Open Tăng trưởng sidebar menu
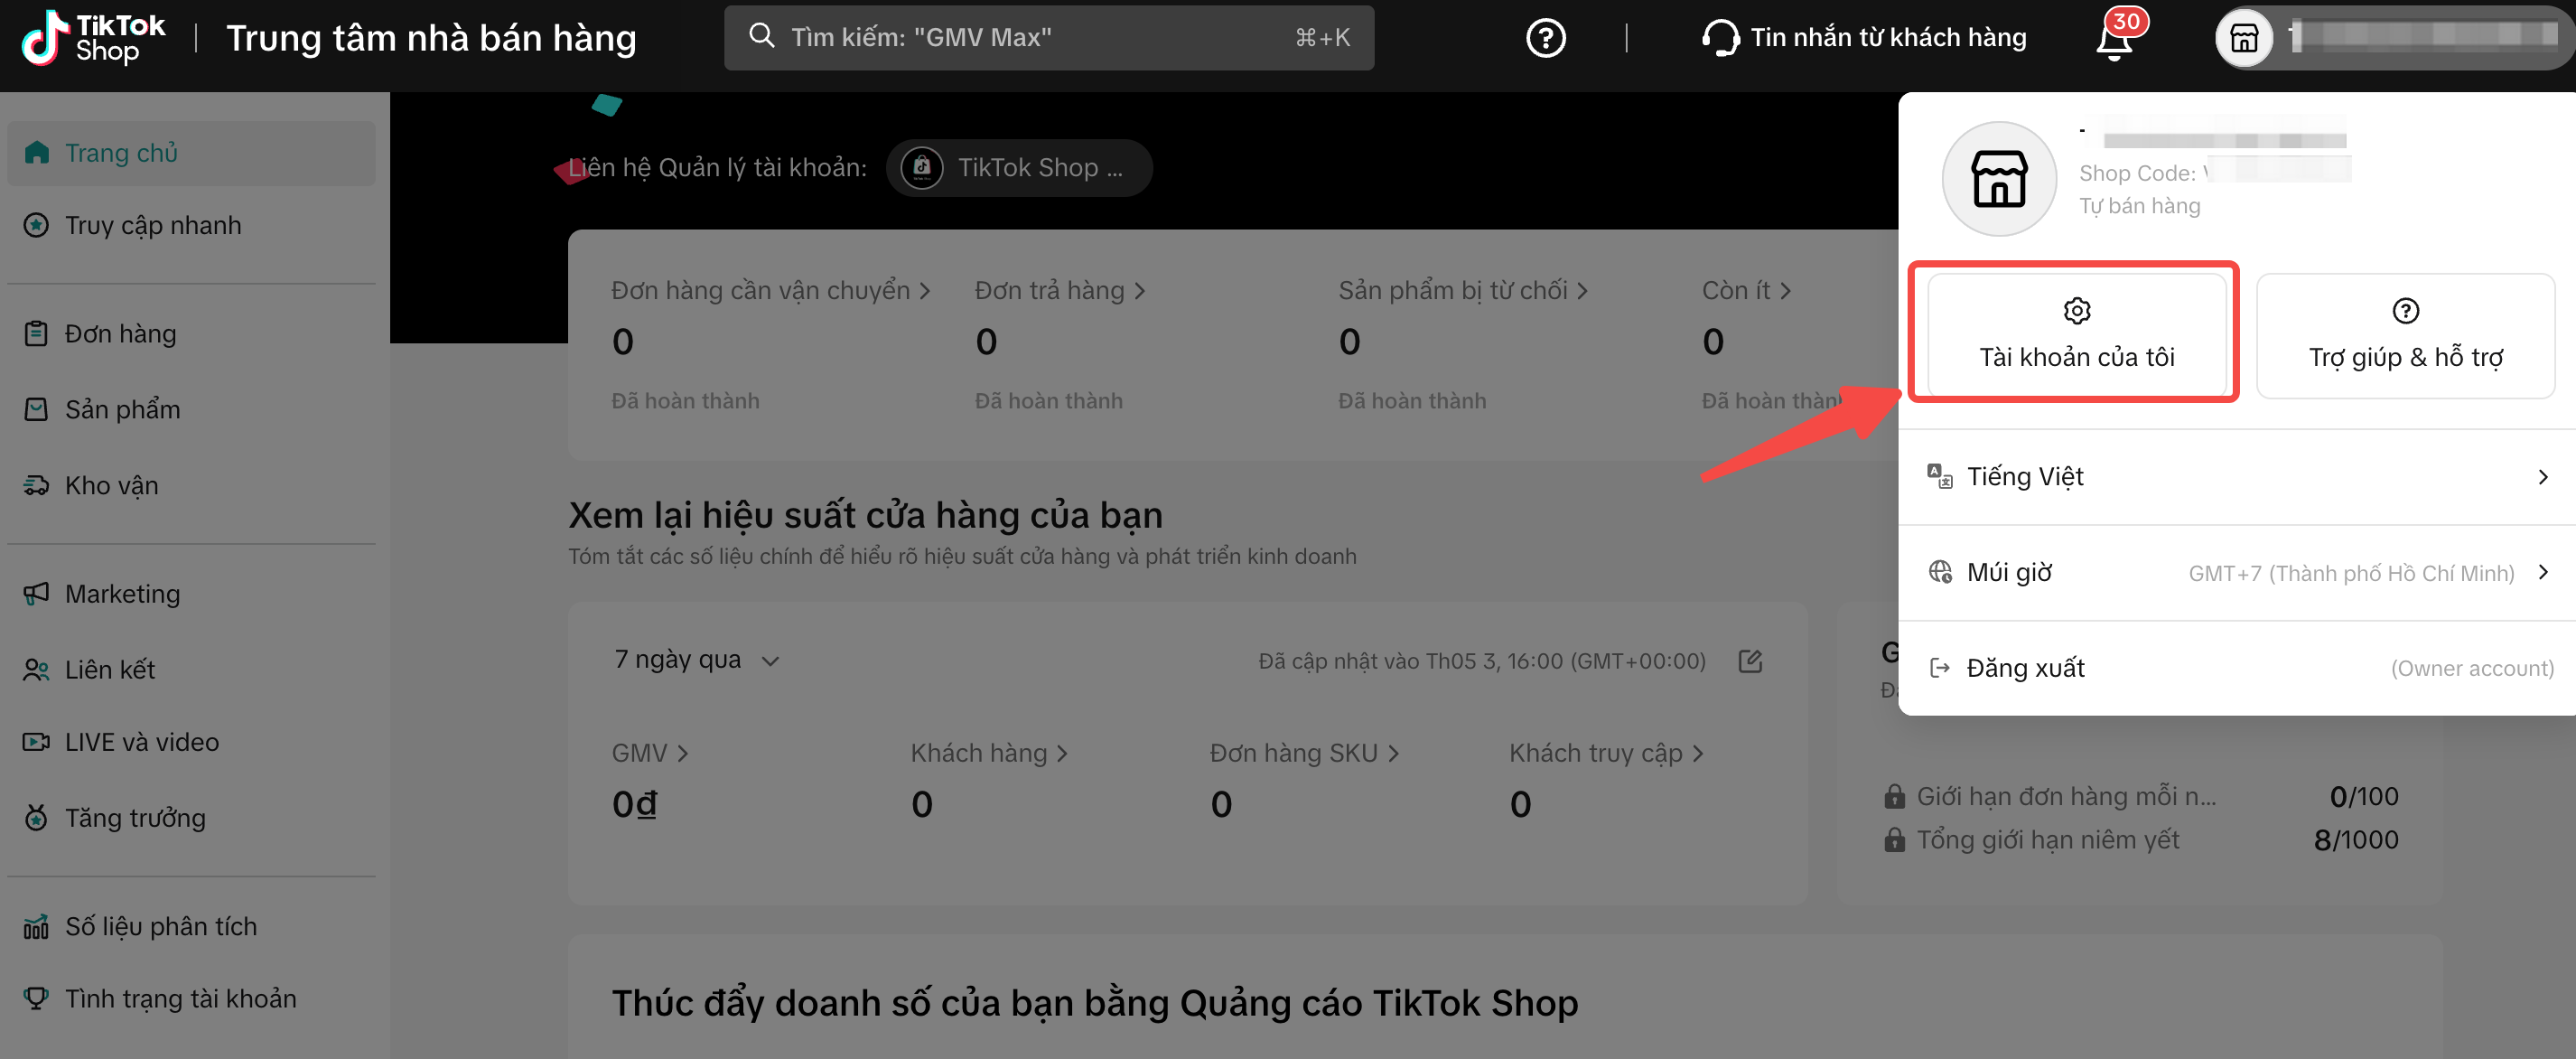Viewport: 2576px width, 1059px height. [191, 817]
